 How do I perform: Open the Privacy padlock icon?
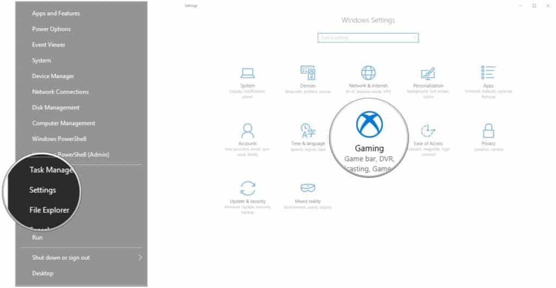488,130
